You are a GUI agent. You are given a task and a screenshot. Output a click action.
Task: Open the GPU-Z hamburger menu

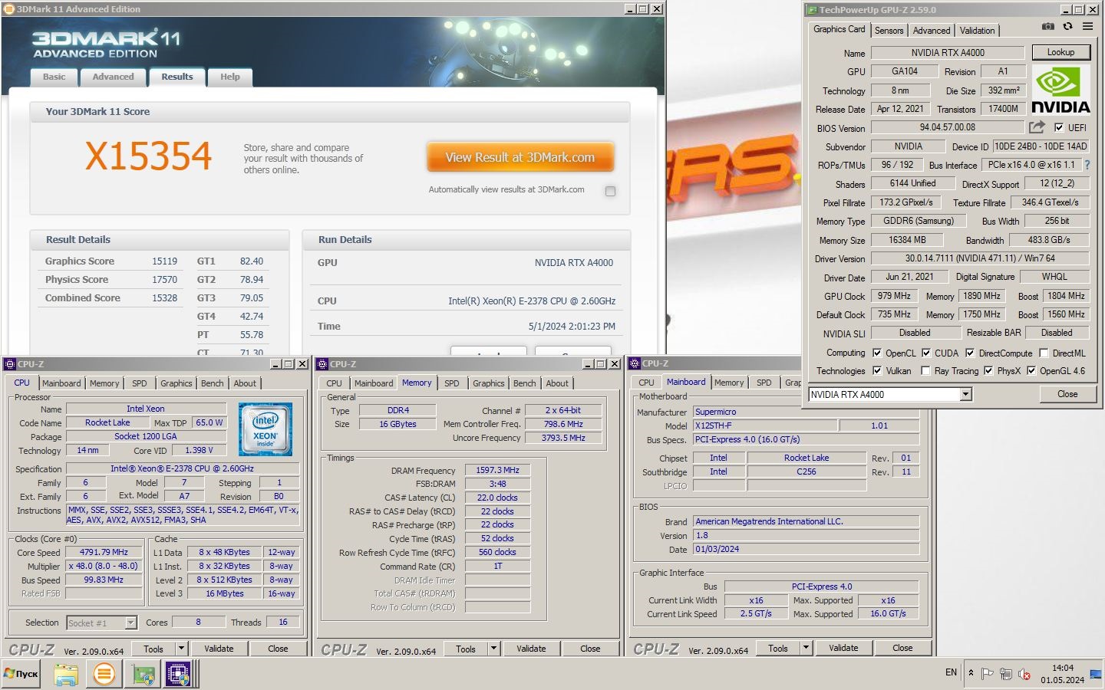[1087, 27]
